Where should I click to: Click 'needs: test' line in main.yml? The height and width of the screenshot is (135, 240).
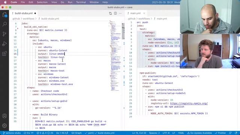pyautogui.click(x=150, y=80)
